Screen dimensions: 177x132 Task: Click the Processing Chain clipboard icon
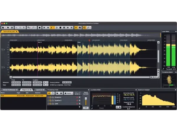(53, 93)
